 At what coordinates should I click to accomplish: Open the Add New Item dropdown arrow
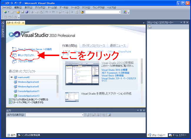pyautogui.click(x=15, y=12)
